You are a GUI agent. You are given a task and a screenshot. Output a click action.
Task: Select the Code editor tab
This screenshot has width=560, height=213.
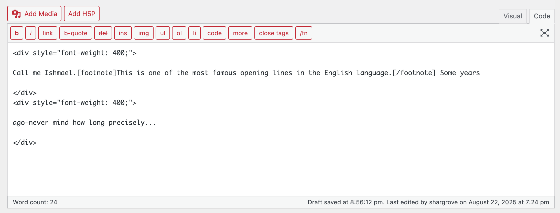[542, 16]
